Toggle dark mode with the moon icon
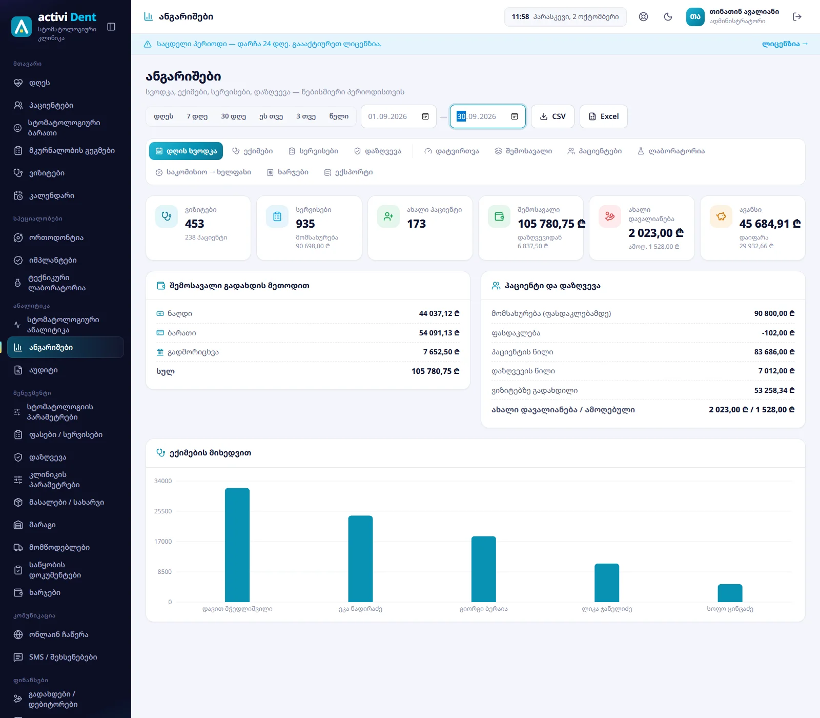The width and height of the screenshot is (820, 718). [x=668, y=16]
